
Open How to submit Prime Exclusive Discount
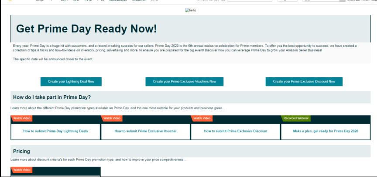pos(236,131)
